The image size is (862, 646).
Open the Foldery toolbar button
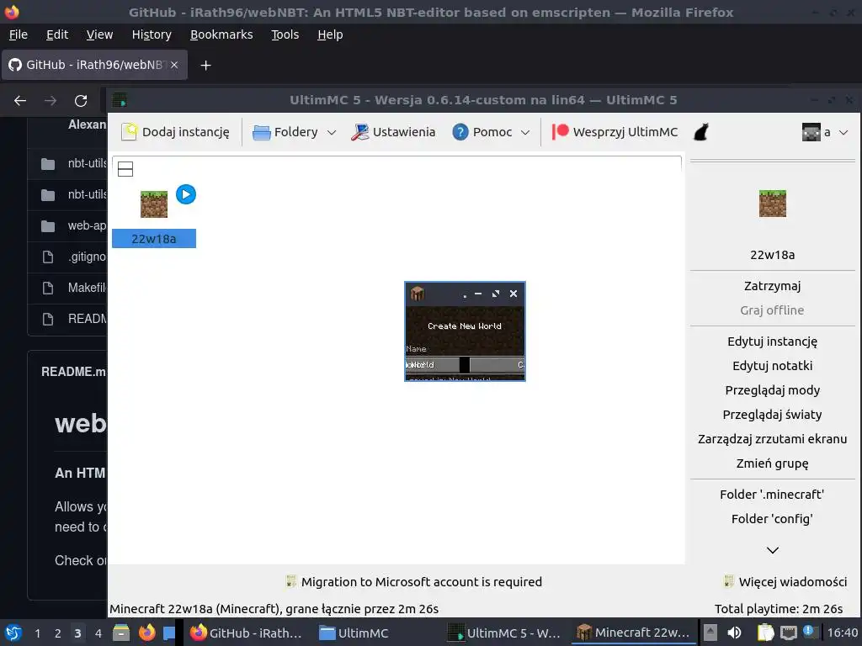click(285, 132)
